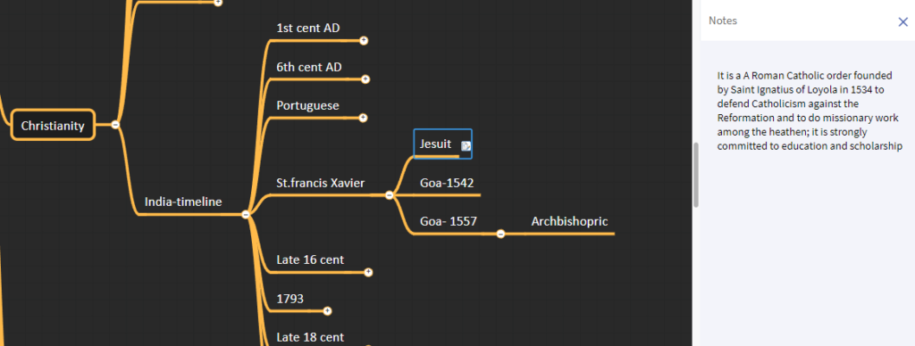Expand the 6th cent AD branch

click(x=365, y=79)
